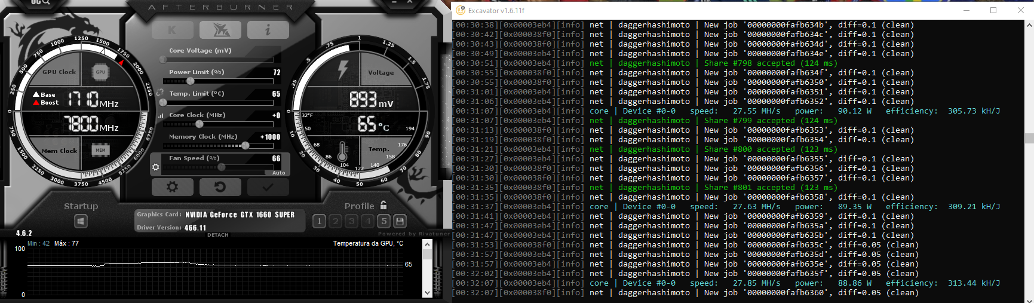The width and height of the screenshot is (1034, 303).
Task: Open the curve editor bars icon near Core Clock
Action: [x=160, y=115]
